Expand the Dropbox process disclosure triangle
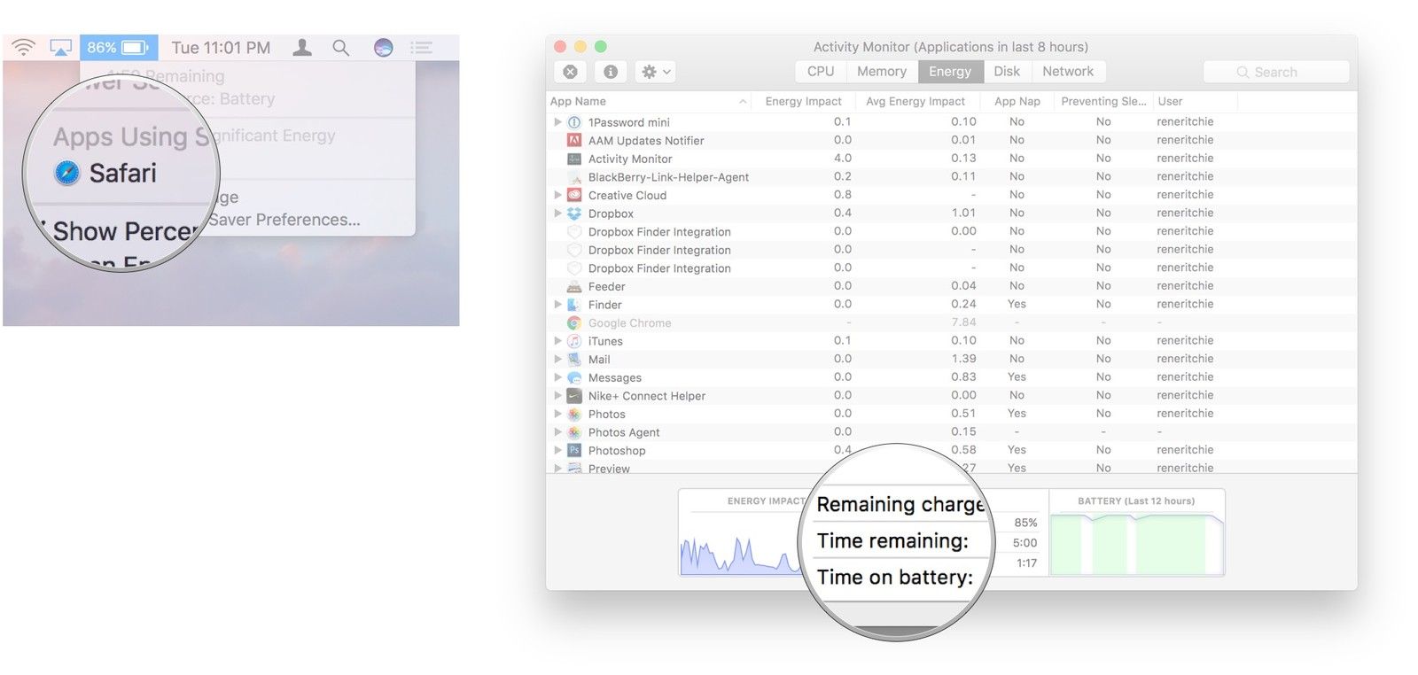This screenshot has height=675, width=1418. point(557,213)
